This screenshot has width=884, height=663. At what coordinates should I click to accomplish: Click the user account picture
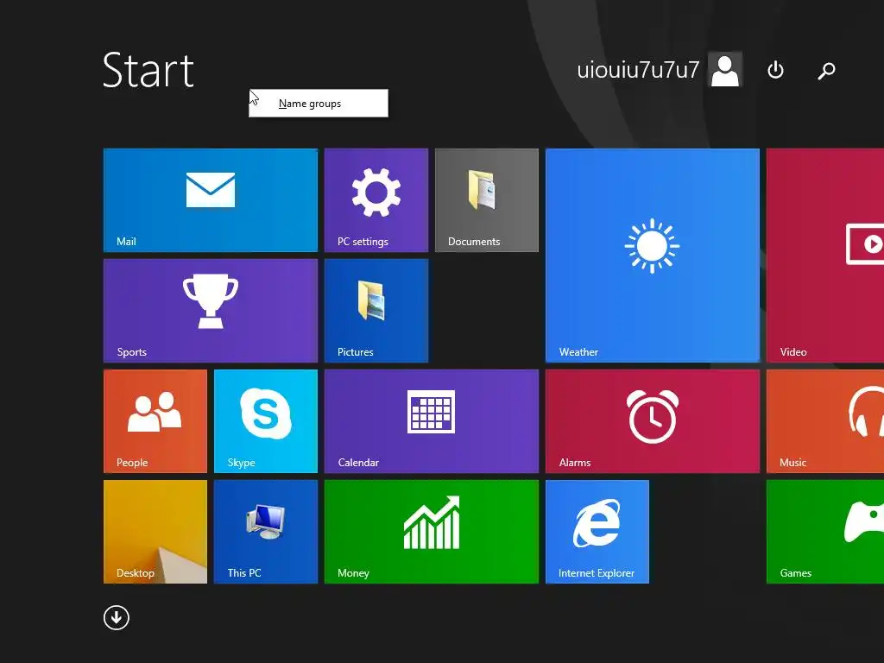pos(725,70)
